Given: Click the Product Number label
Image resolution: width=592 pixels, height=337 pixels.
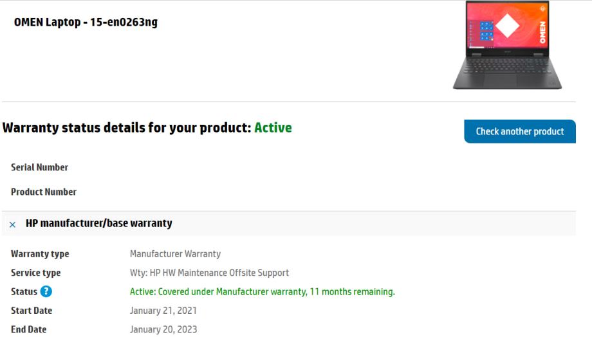Looking at the screenshot, I should (x=43, y=192).
